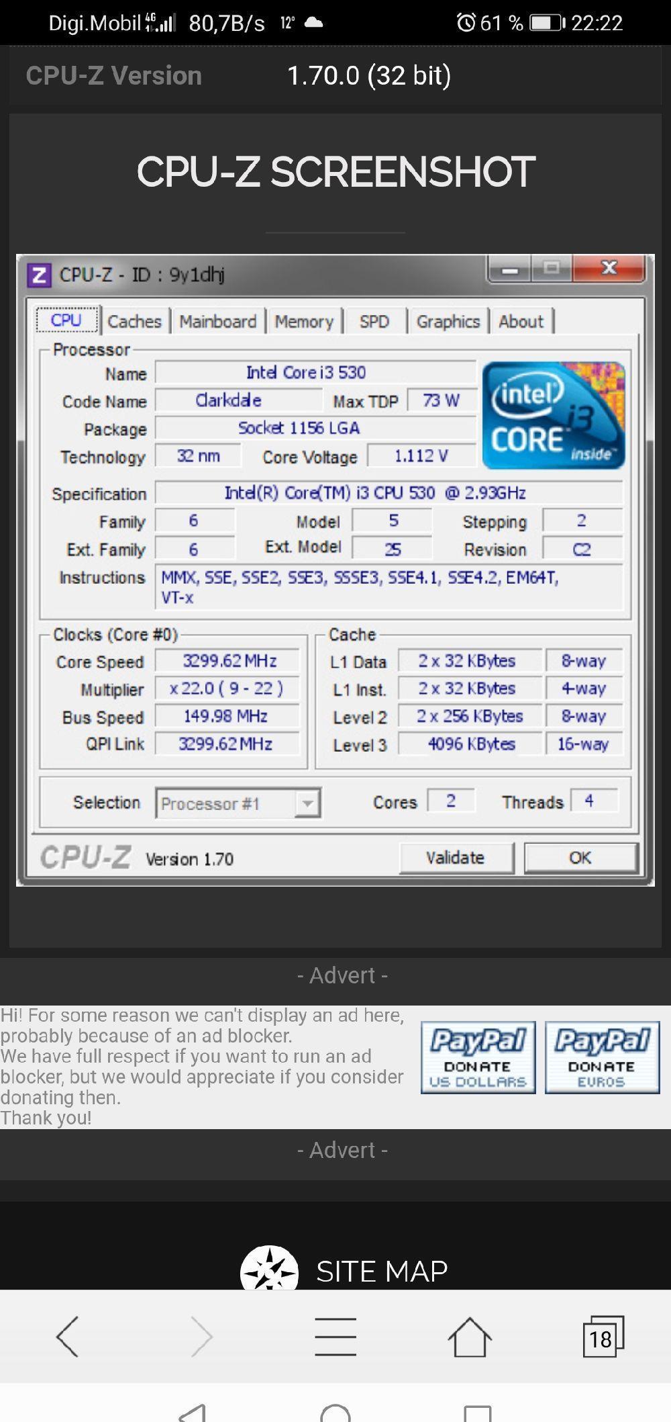Screen dimensions: 671x1422
Task: Click the OK button
Action: coord(580,858)
